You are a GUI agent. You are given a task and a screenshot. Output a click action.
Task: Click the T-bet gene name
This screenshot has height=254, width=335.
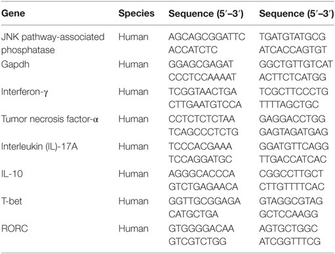12,201
